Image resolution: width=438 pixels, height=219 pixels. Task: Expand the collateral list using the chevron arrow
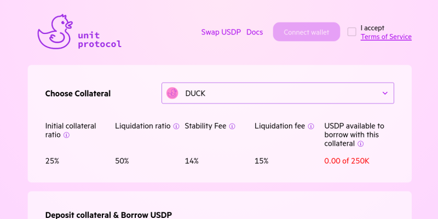pyautogui.click(x=385, y=93)
